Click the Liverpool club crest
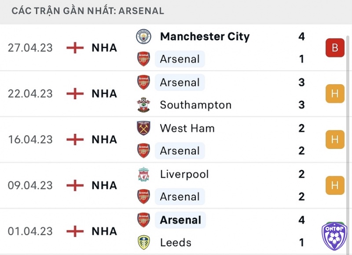Image resolution: width=352 pixels, height=255 pixels. tap(144, 174)
